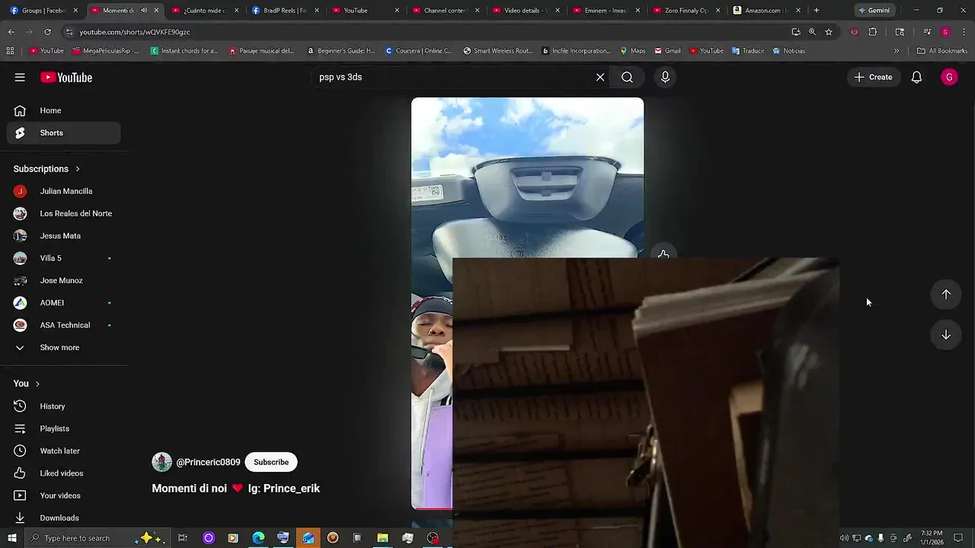Open the All Bookmarks folder

click(x=942, y=51)
